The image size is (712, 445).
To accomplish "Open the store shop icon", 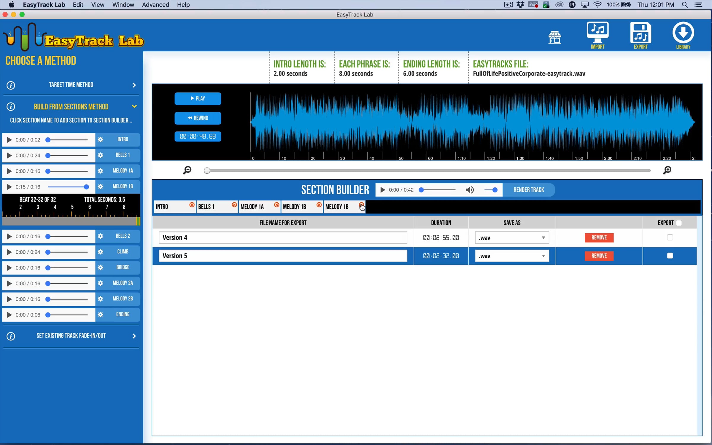I will (554, 37).
